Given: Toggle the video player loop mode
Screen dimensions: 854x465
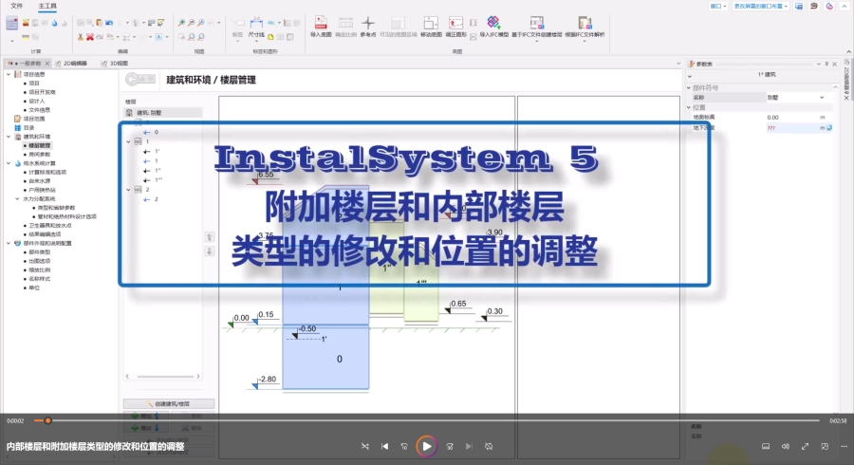Looking at the screenshot, I should coord(489,446).
